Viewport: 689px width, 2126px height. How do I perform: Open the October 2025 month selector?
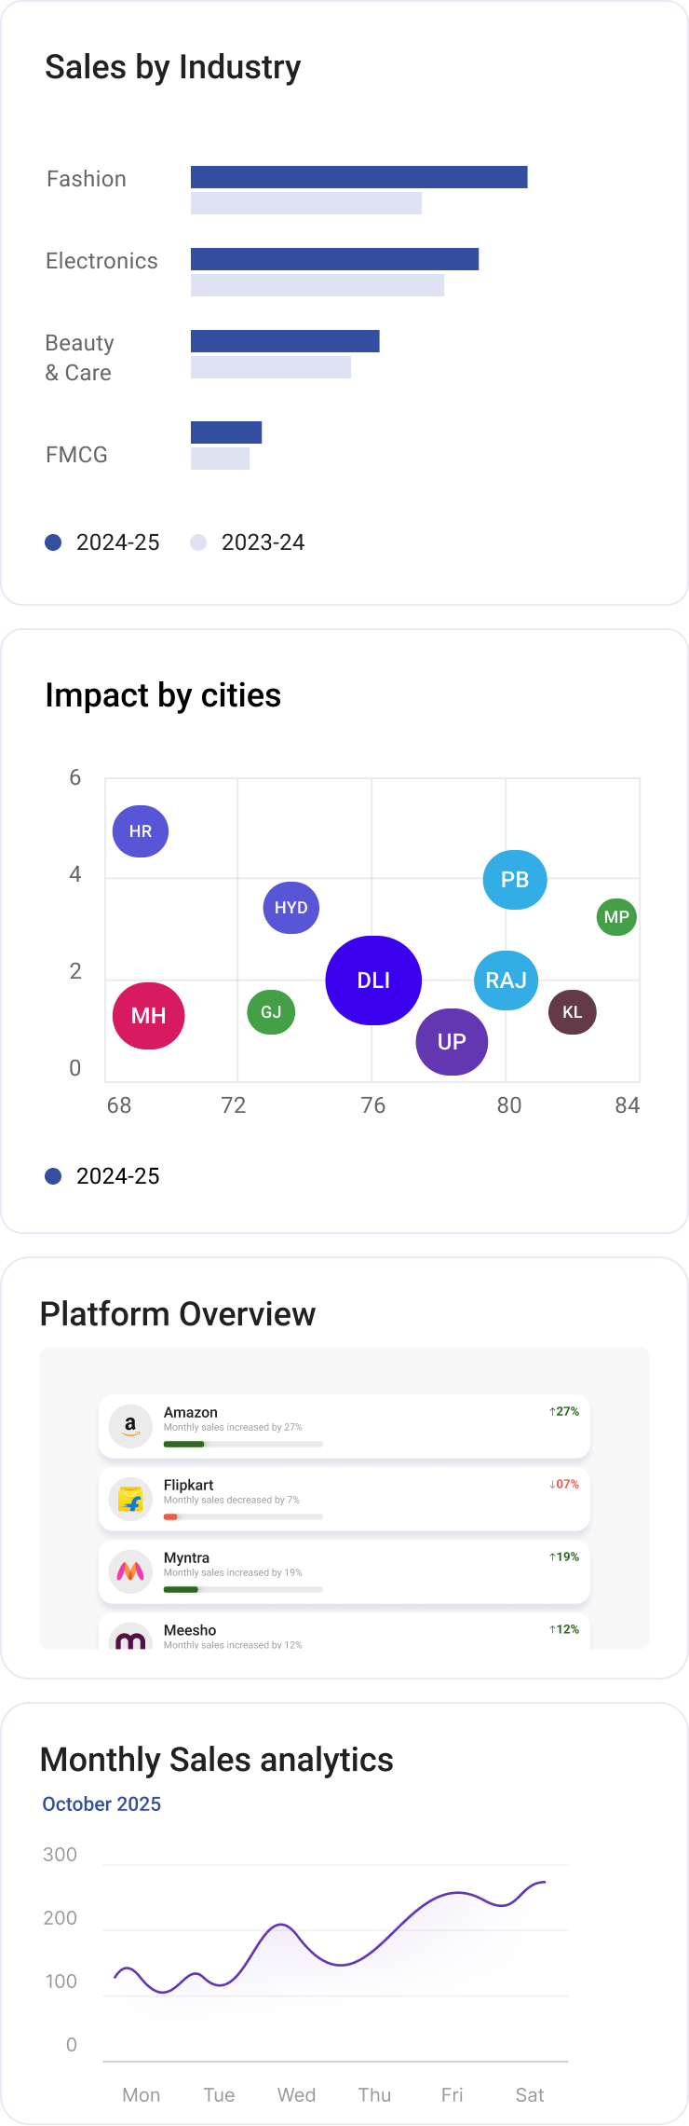pyautogui.click(x=101, y=1804)
